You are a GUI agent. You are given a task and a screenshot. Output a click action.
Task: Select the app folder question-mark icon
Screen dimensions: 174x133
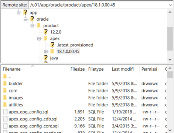25,13
